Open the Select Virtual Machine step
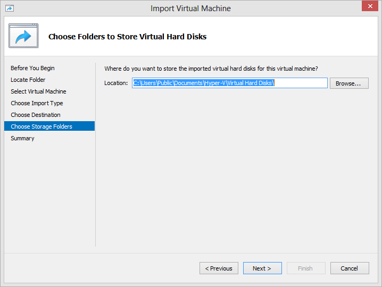The width and height of the screenshot is (382, 287). [38, 91]
